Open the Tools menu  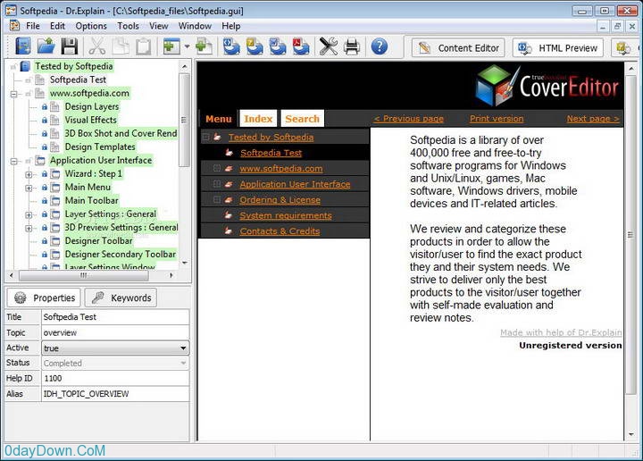click(128, 26)
